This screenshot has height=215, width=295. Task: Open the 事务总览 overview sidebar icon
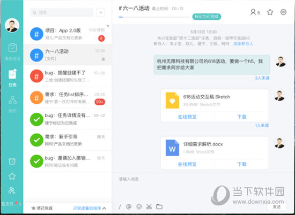pos(13,51)
